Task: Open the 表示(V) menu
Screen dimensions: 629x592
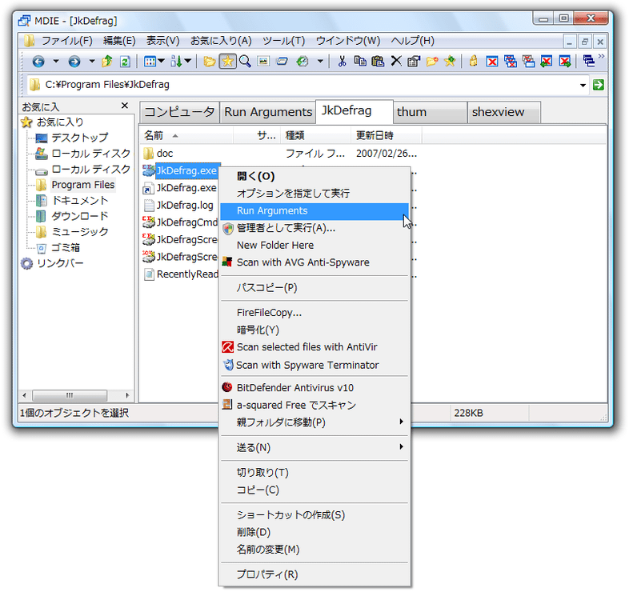Action: (162, 41)
